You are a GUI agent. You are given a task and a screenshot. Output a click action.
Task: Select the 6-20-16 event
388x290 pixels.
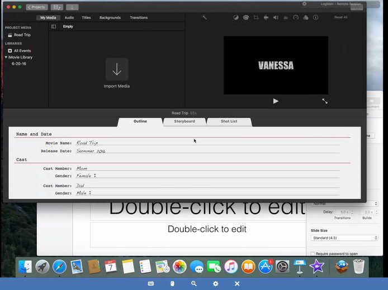(19, 64)
